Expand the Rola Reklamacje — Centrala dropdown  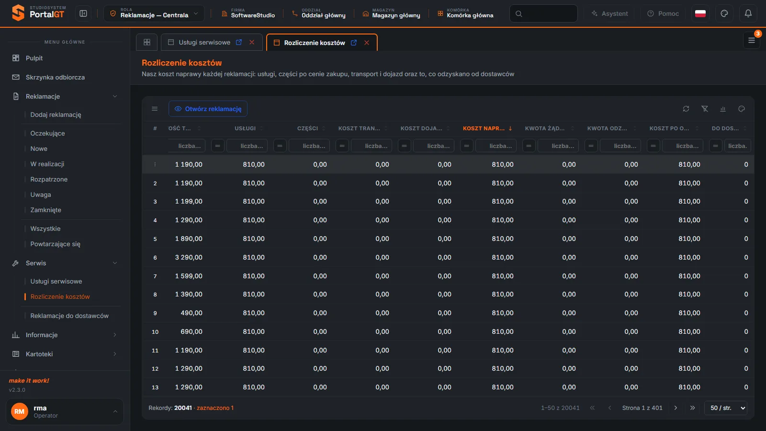154,13
